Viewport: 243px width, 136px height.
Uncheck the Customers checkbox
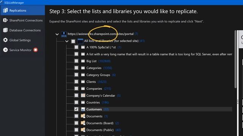(76, 109)
